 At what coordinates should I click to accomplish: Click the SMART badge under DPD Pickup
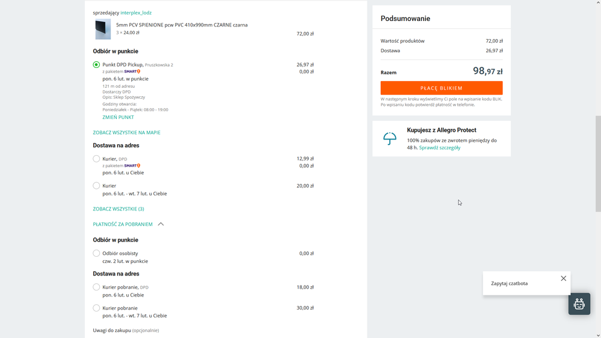point(132,72)
